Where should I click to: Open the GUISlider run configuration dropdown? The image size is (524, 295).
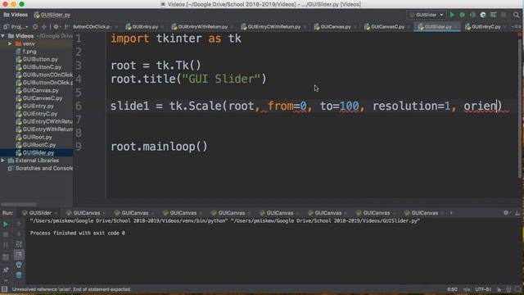427,15
